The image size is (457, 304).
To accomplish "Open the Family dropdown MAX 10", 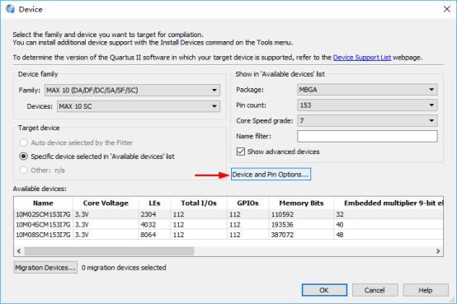I will click(x=132, y=91).
